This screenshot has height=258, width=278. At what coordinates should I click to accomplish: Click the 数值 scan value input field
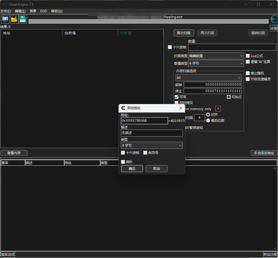coord(232,47)
